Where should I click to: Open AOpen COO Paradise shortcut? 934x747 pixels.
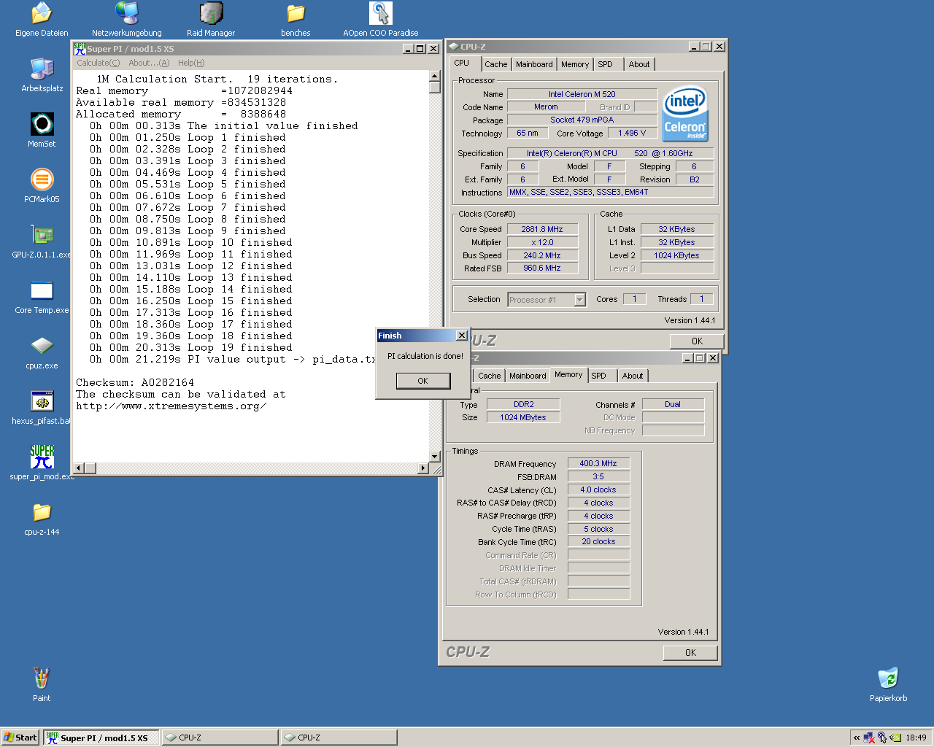381,20
